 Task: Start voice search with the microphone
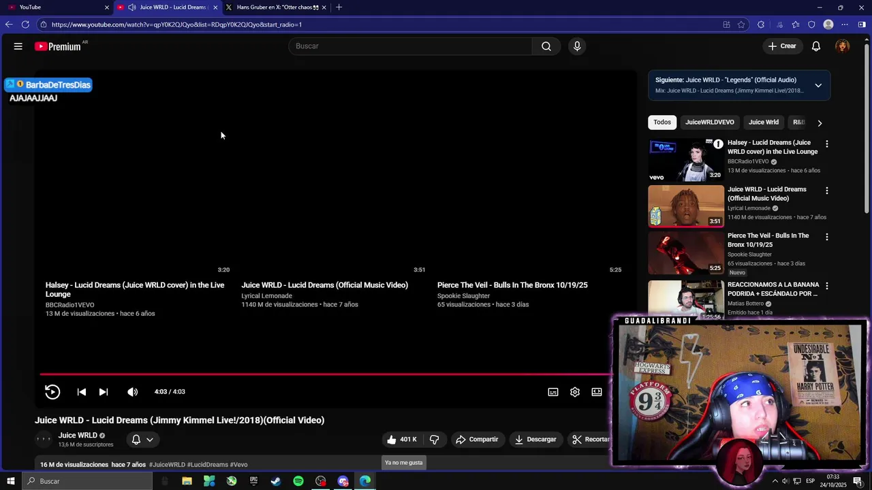click(x=577, y=46)
